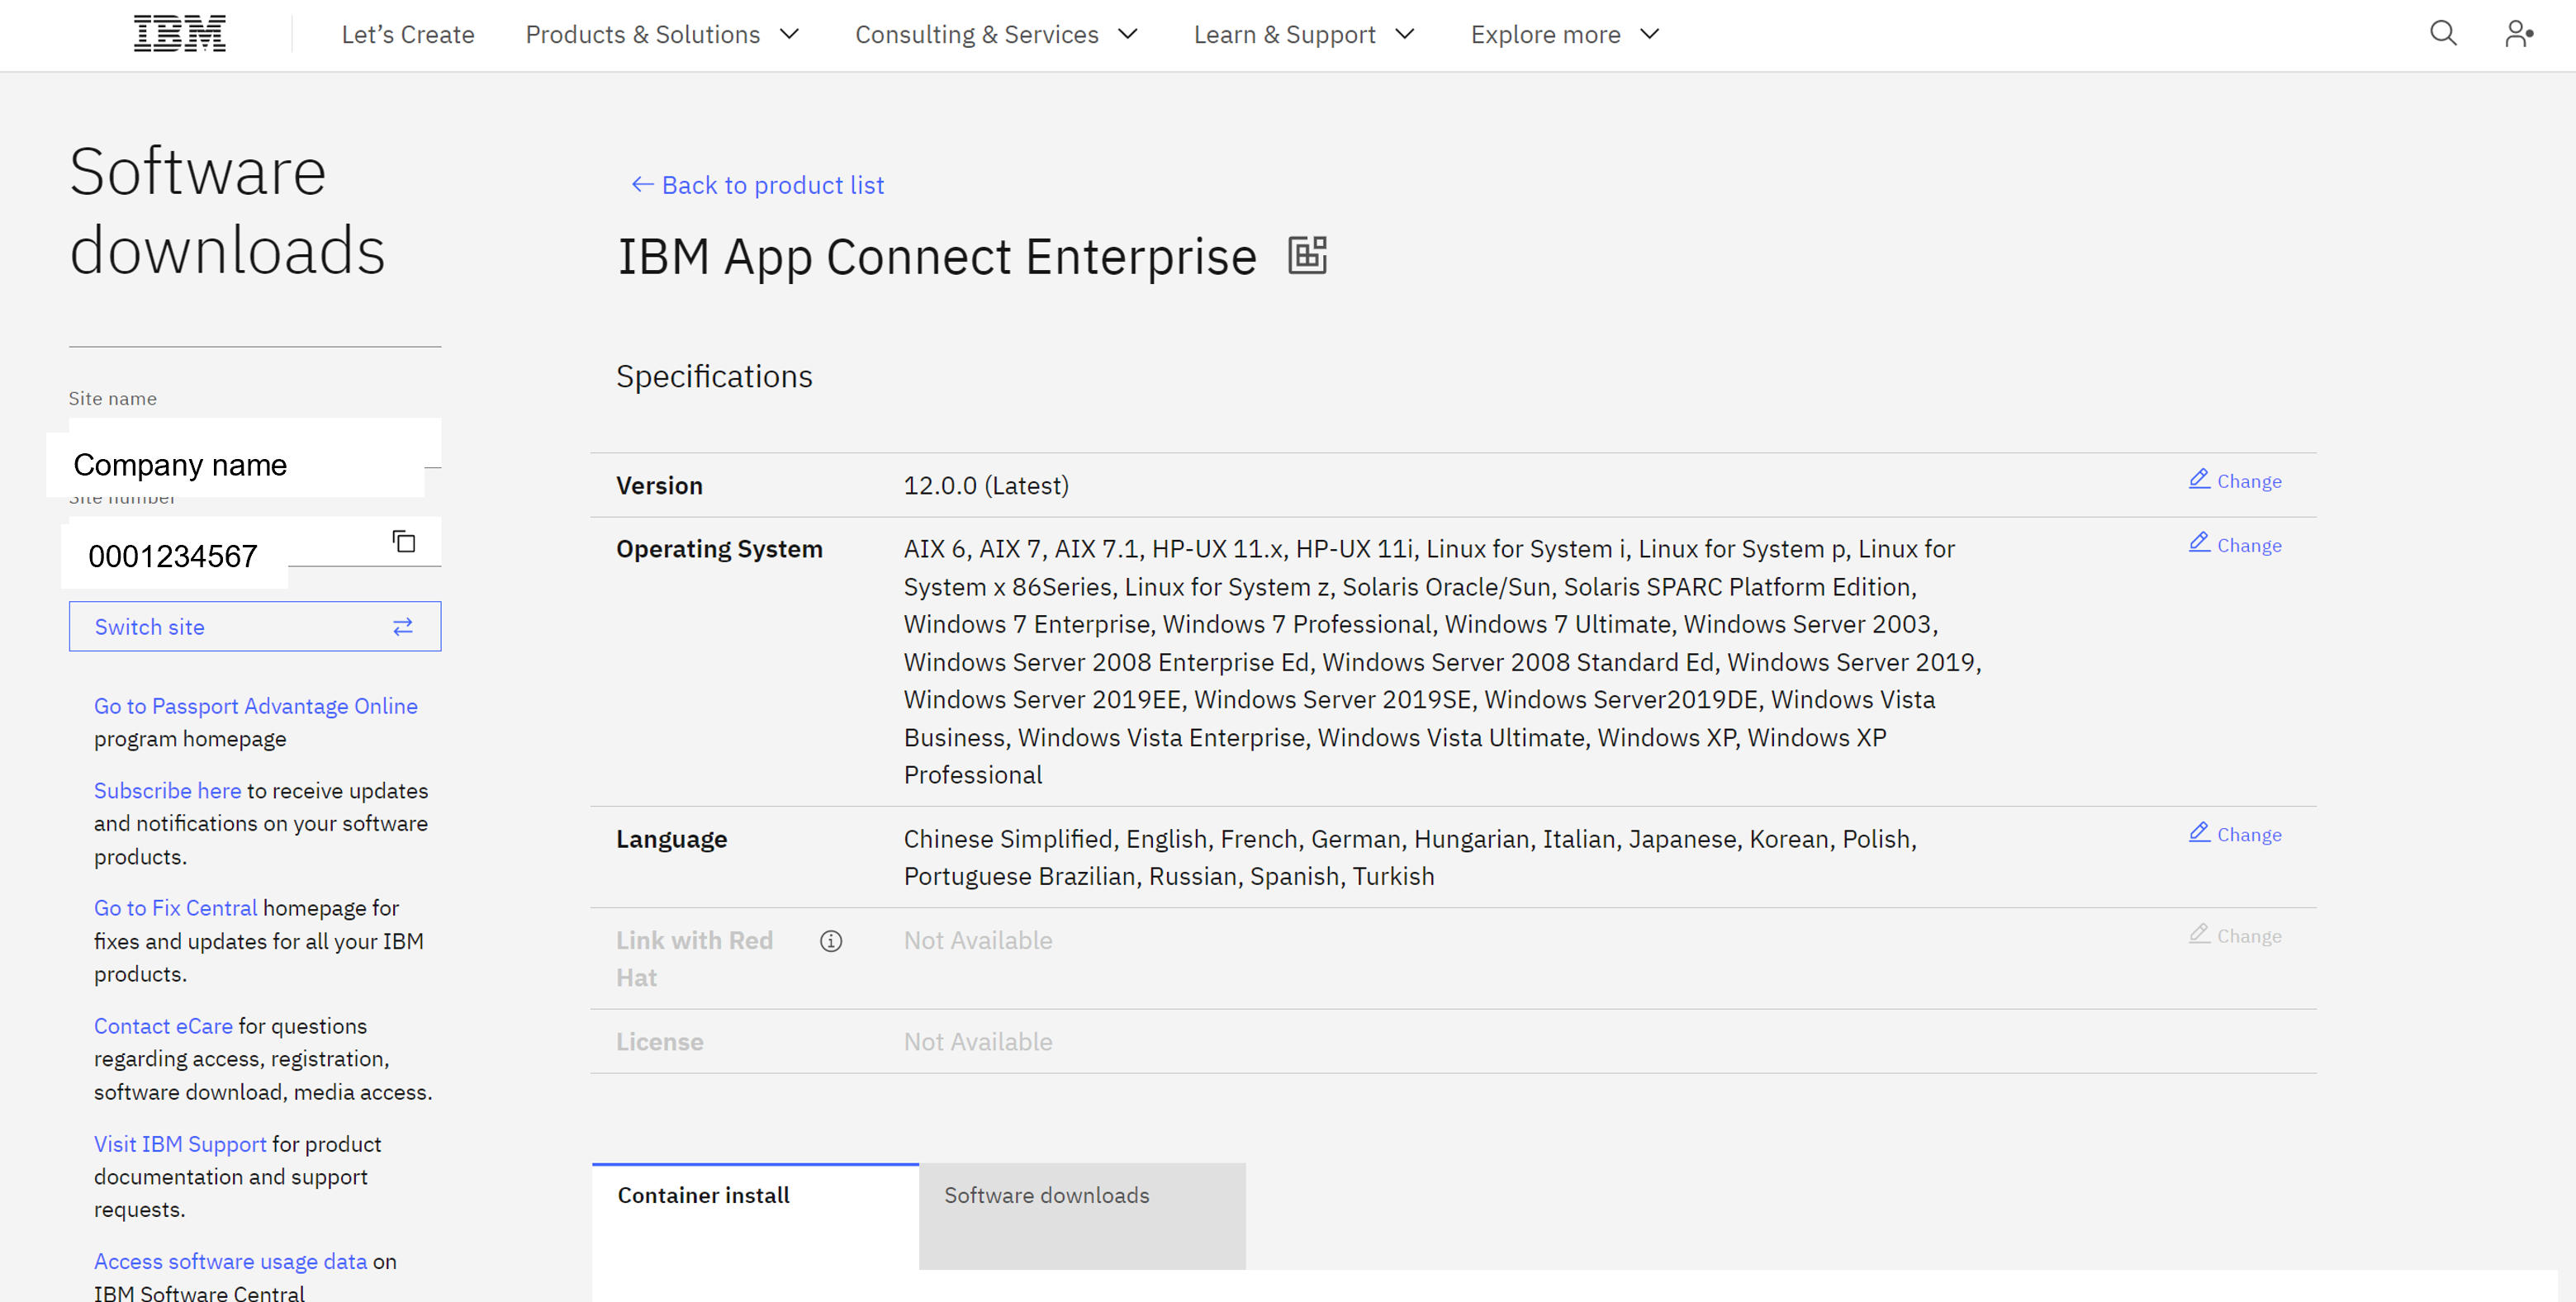Click Change text for Version row
This screenshot has width=2576, height=1302.
click(x=2249, y=481)
